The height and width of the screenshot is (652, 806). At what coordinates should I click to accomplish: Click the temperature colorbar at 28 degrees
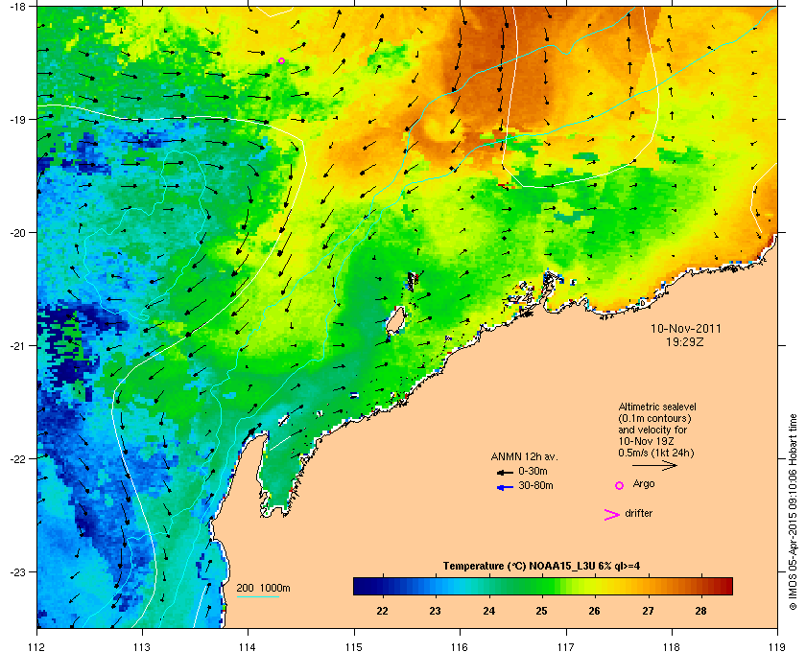coord(700,586)
